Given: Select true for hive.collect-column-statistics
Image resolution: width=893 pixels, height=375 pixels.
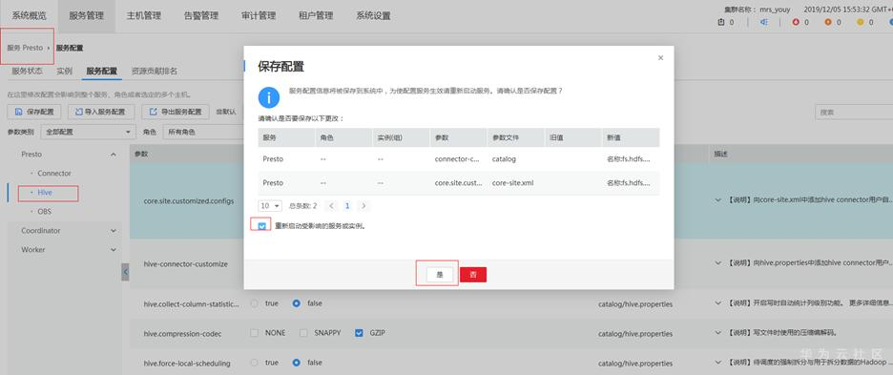Looking at the screenshot, I should (x=254, y=303).
